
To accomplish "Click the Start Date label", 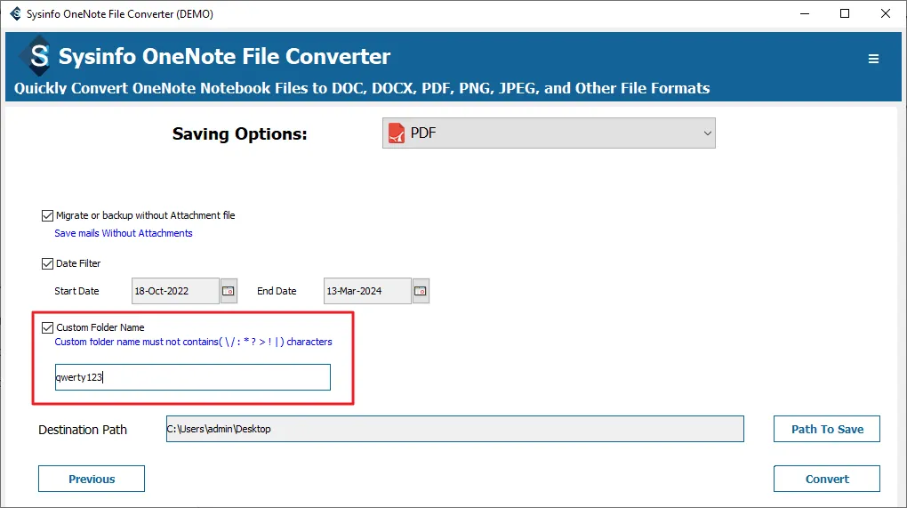I will pyautogui.click(x=77, y=291).
